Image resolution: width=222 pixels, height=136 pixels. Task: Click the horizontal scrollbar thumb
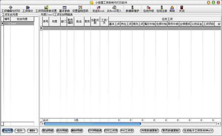click(x=92, y=124)
